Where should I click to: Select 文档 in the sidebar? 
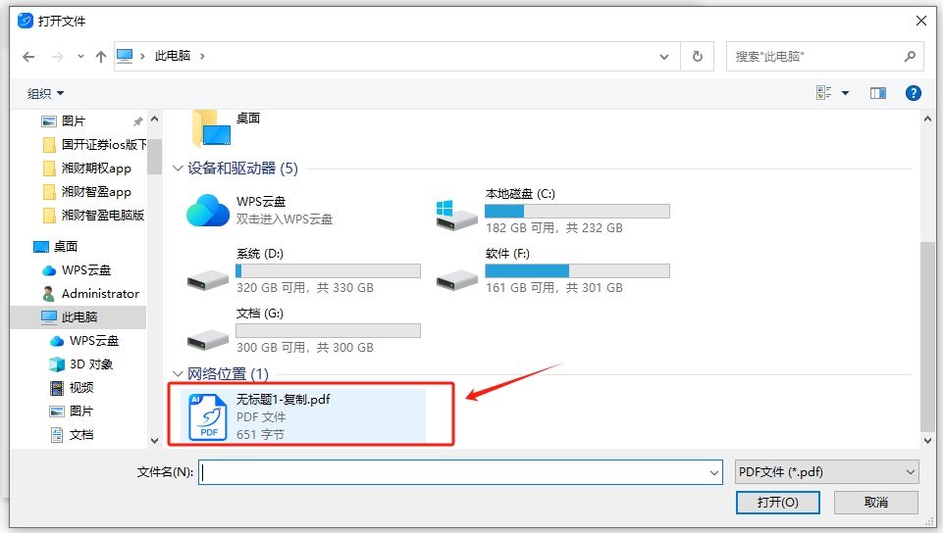tap(72, 435)
